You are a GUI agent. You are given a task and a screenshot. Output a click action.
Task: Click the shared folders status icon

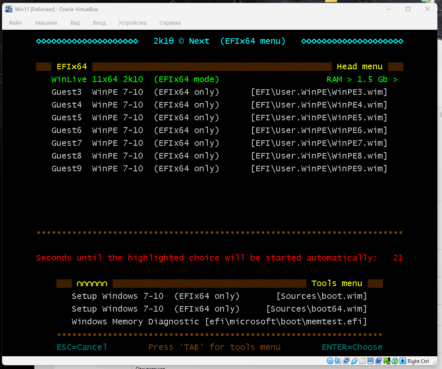(x=362, y=361)
